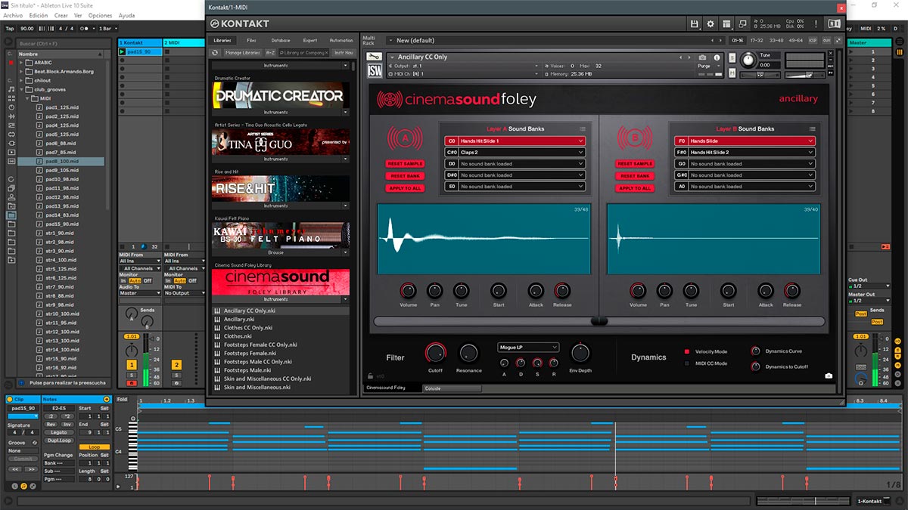Viewport: 908px width, 510px height.
Task: Open Kontakt options gear icon
Action: pyautogui.click(x=711, y=24)
